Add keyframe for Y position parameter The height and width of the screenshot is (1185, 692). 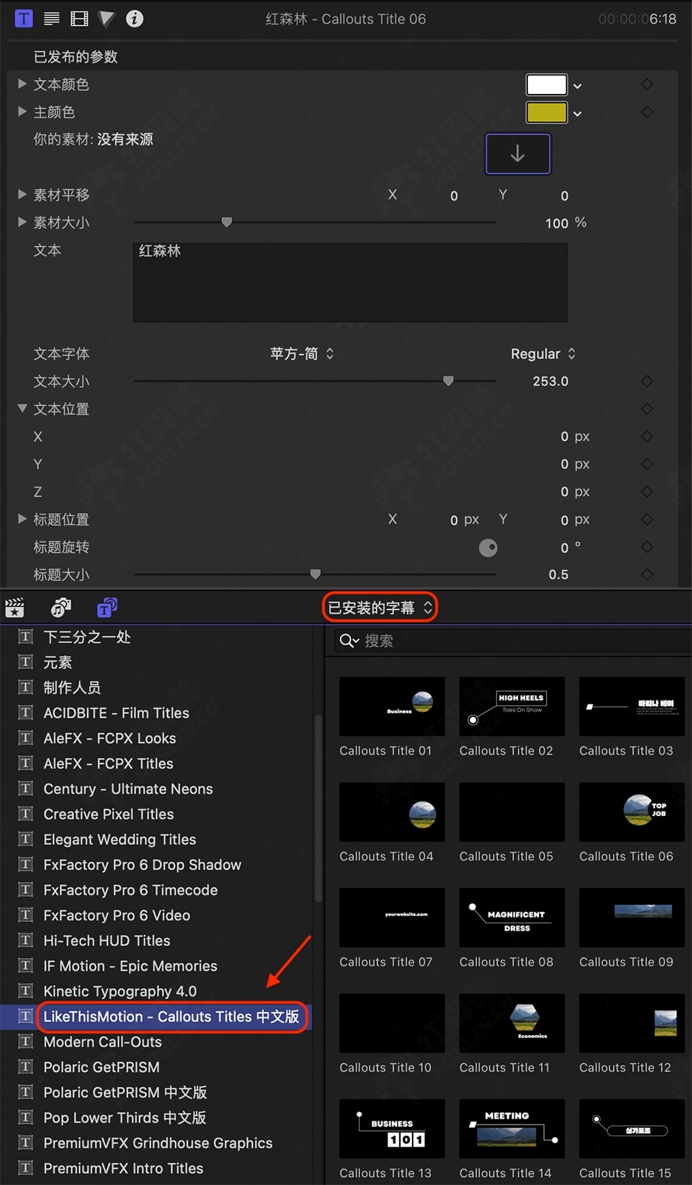(647, 464)
